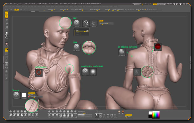Toggle the yellow Zadd button in the top shelf
This screenshot has height=123, width=194.
coord(17,10)
